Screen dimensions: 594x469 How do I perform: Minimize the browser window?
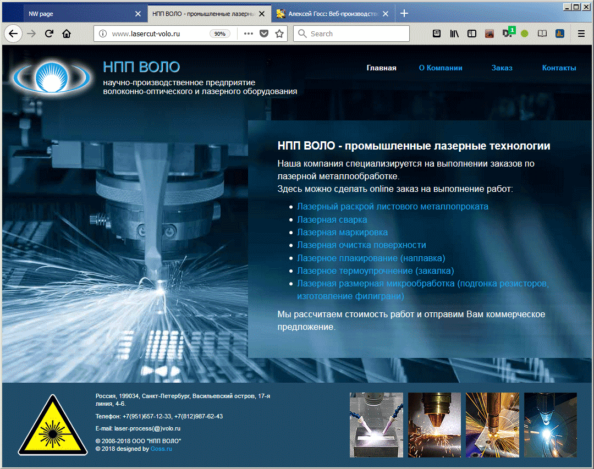click(x=568, y=7)
